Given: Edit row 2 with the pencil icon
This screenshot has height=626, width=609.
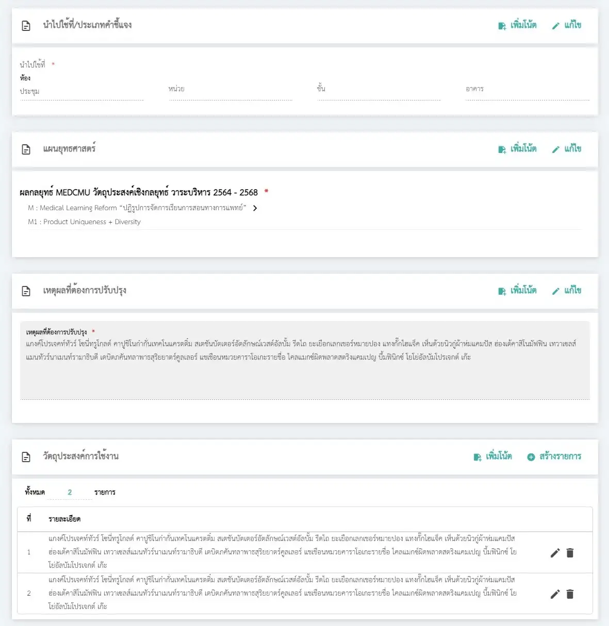Looking at the screenshot, I should 555,594.
